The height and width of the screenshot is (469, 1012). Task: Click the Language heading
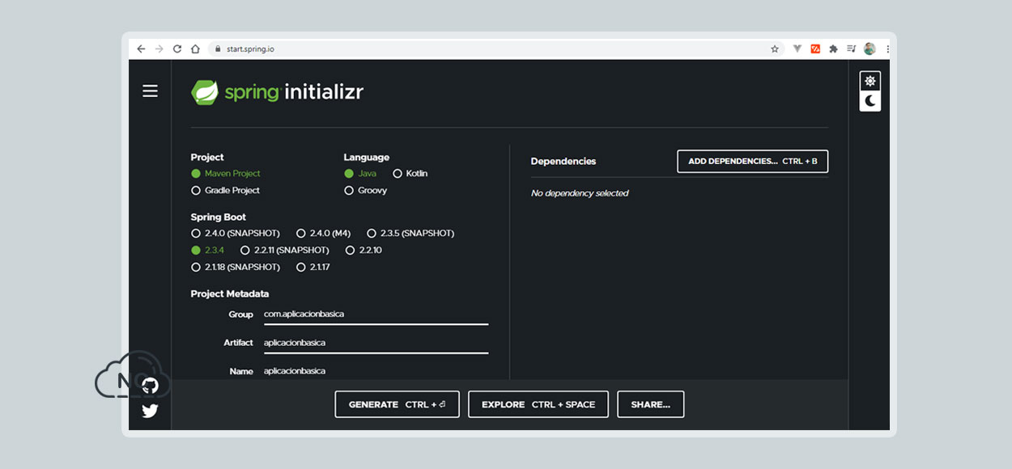click(x=367, y=158)
